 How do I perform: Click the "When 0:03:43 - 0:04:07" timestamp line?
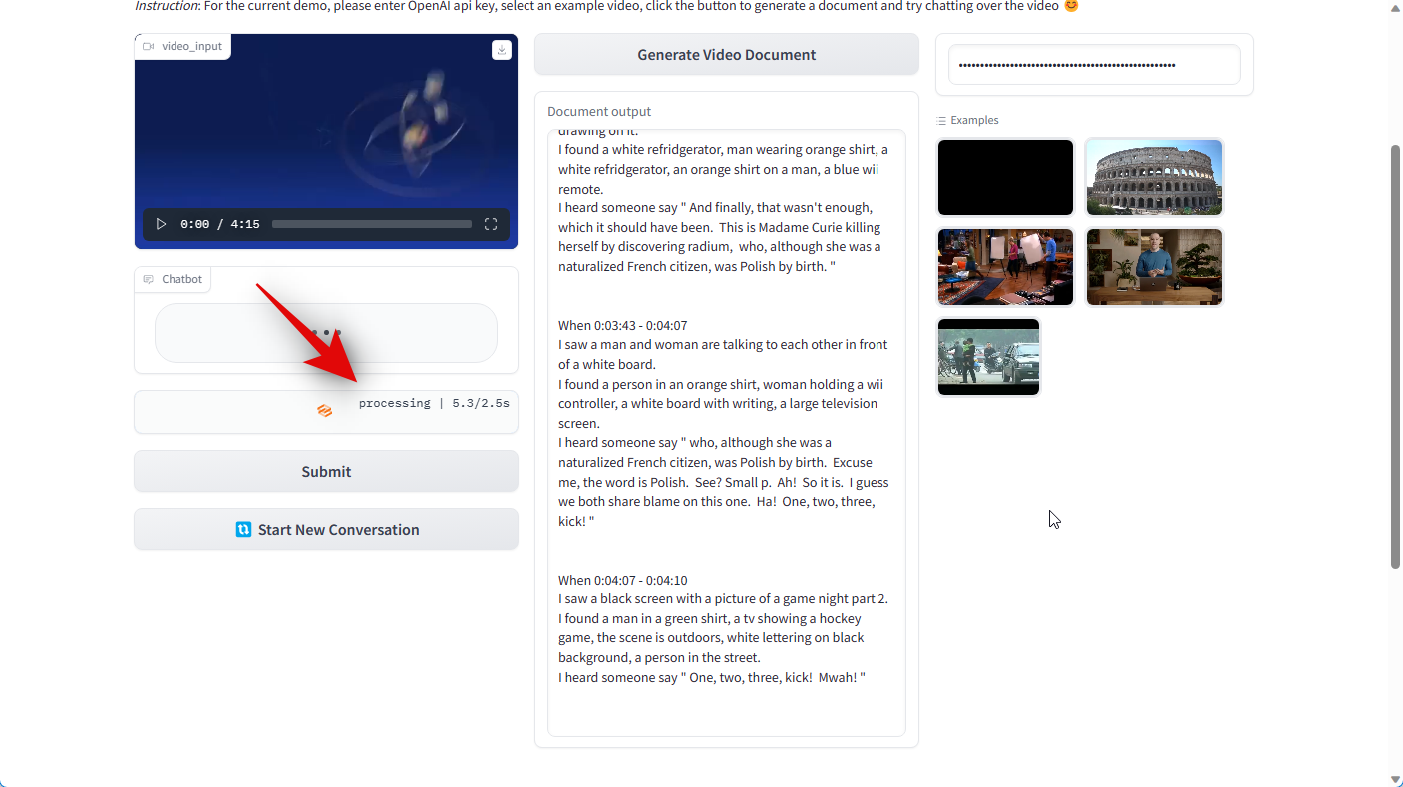click(x=622, y=326)
